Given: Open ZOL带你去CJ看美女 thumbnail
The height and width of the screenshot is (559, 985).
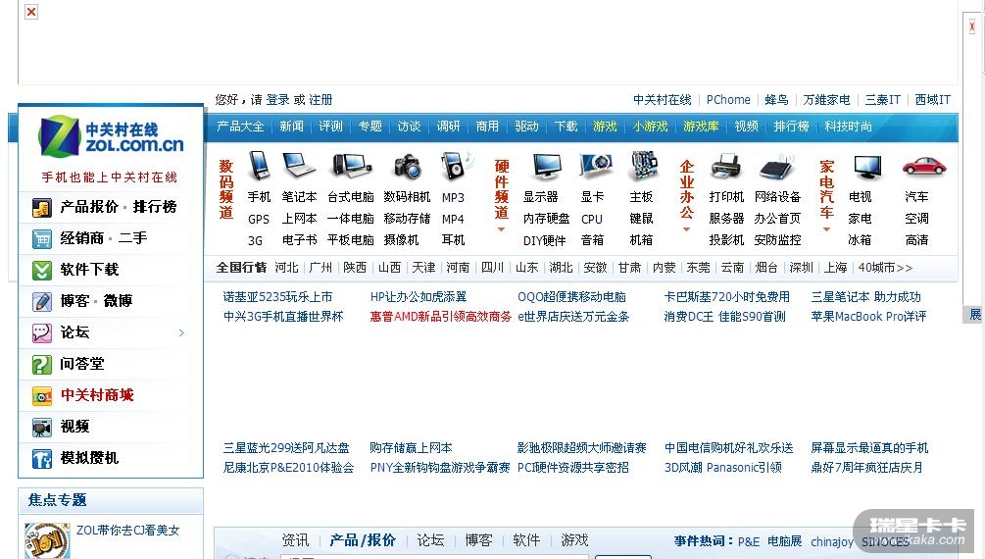Looking at the screenshot, I should pos(47,540).
